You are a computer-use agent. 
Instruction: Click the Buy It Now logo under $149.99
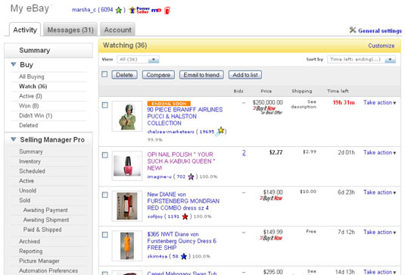[271, 238]
